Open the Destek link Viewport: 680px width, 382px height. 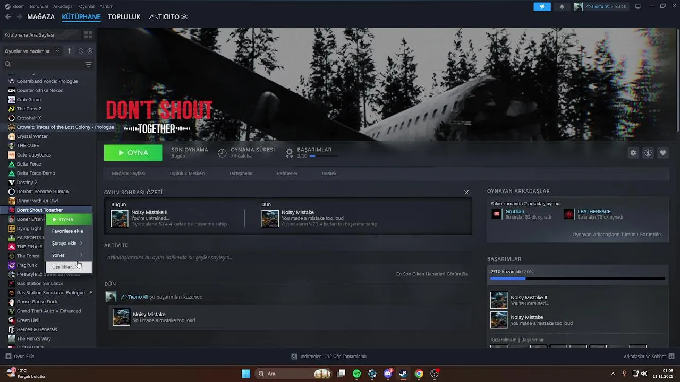[329, 173]
